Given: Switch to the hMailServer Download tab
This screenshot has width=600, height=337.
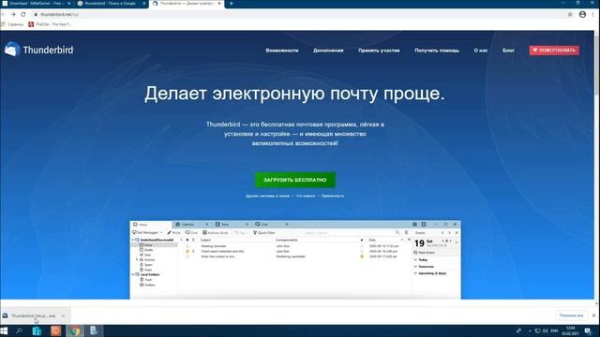Looking at the screenshot, I should click(37, 4).
